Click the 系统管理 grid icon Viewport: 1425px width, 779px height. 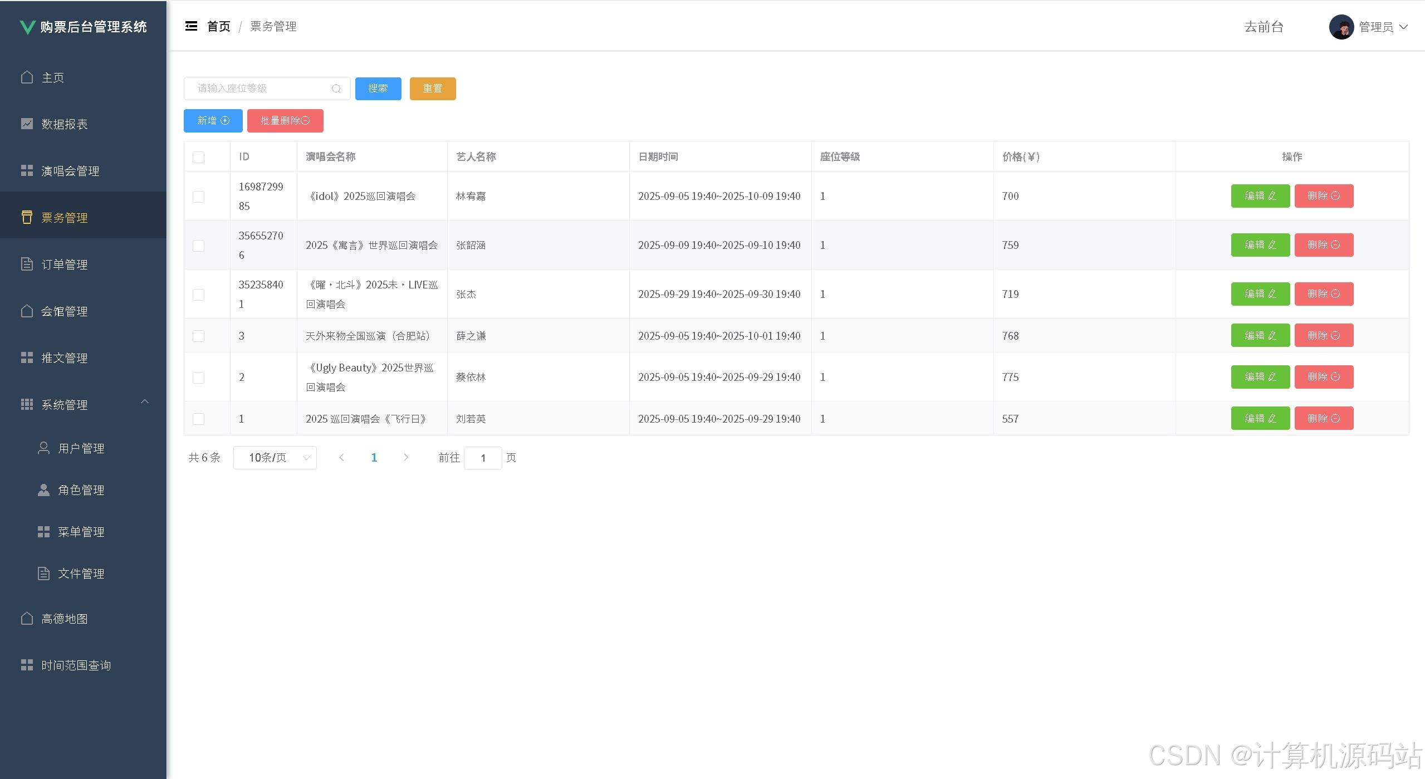27,404
